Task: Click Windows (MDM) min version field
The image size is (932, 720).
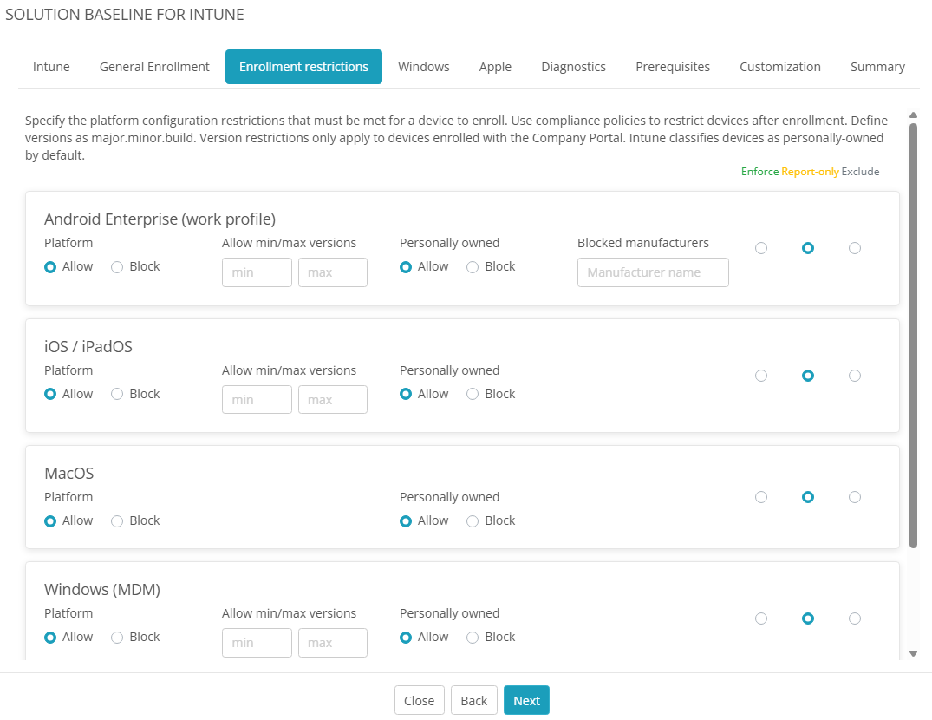Action: (257, 643)
